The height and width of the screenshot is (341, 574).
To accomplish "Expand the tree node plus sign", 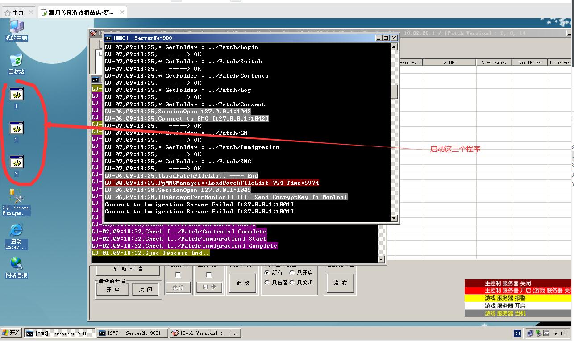I will 101,54.
